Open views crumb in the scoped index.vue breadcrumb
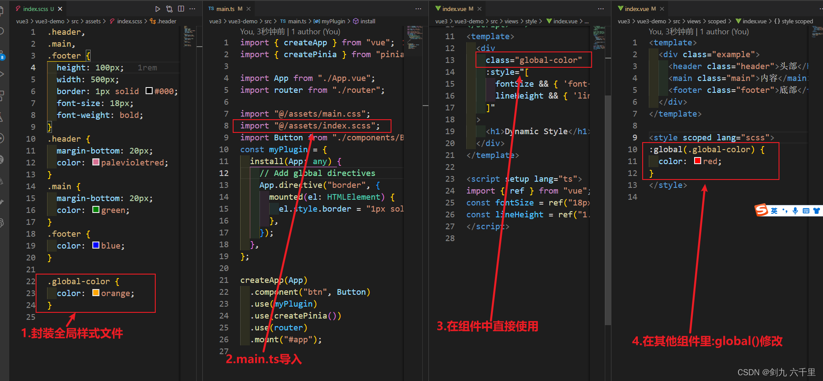This screenshot has height=381, width=823. [x=694, y=21]
